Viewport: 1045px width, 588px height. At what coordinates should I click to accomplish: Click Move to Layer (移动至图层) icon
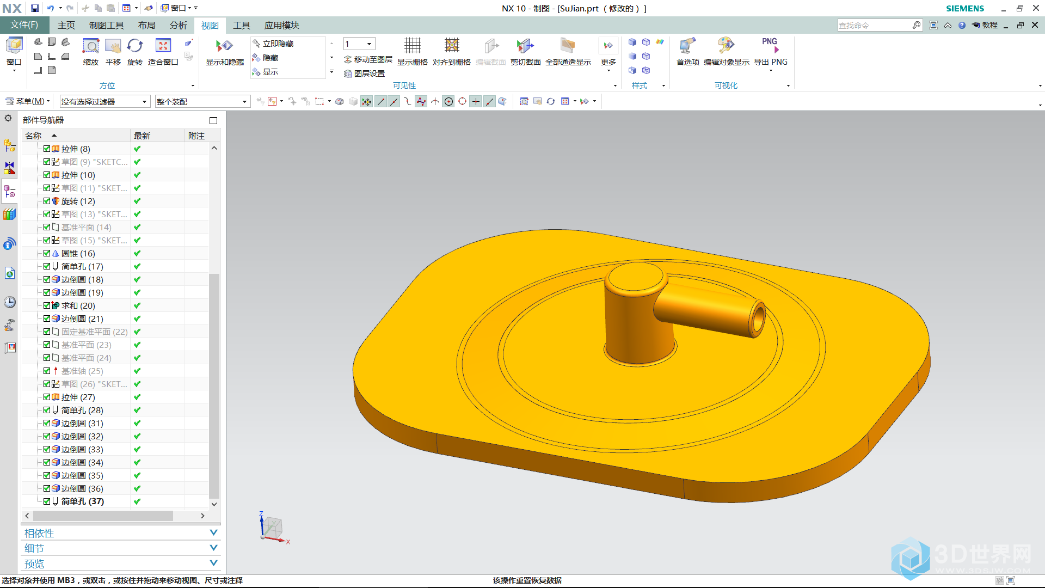pos(348,59)
